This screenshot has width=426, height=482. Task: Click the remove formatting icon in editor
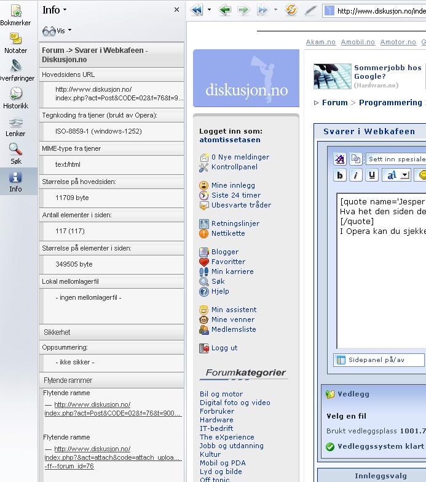(340, 159)
